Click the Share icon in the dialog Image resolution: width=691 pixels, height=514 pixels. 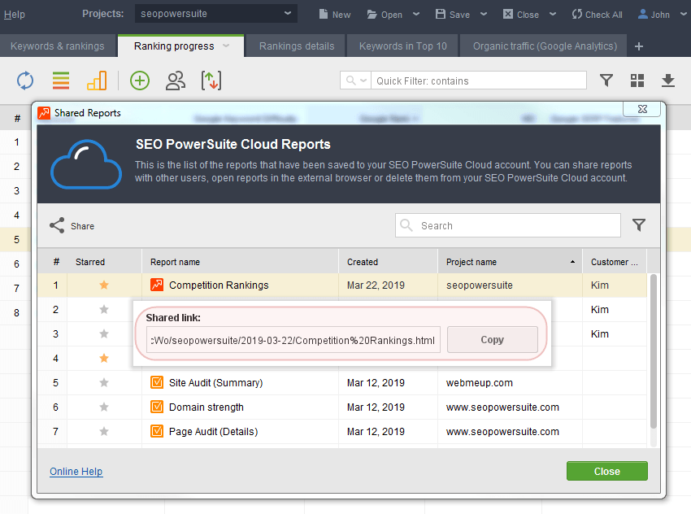57,226
